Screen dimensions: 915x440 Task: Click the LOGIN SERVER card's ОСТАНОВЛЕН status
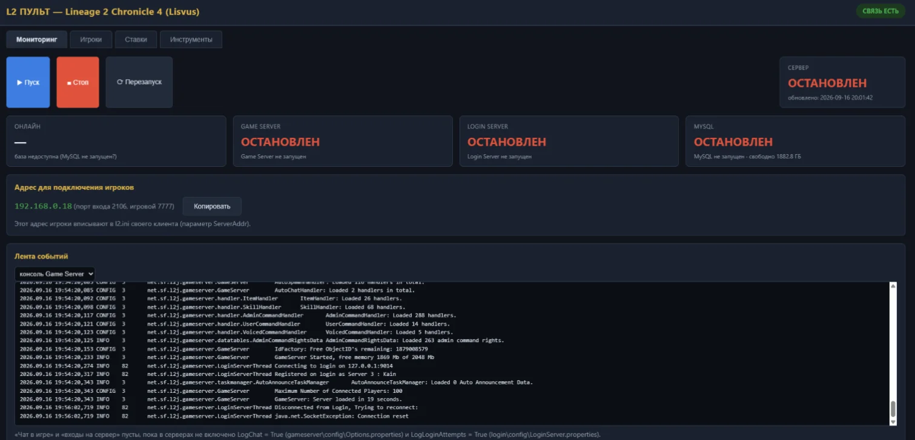point(507,142)
